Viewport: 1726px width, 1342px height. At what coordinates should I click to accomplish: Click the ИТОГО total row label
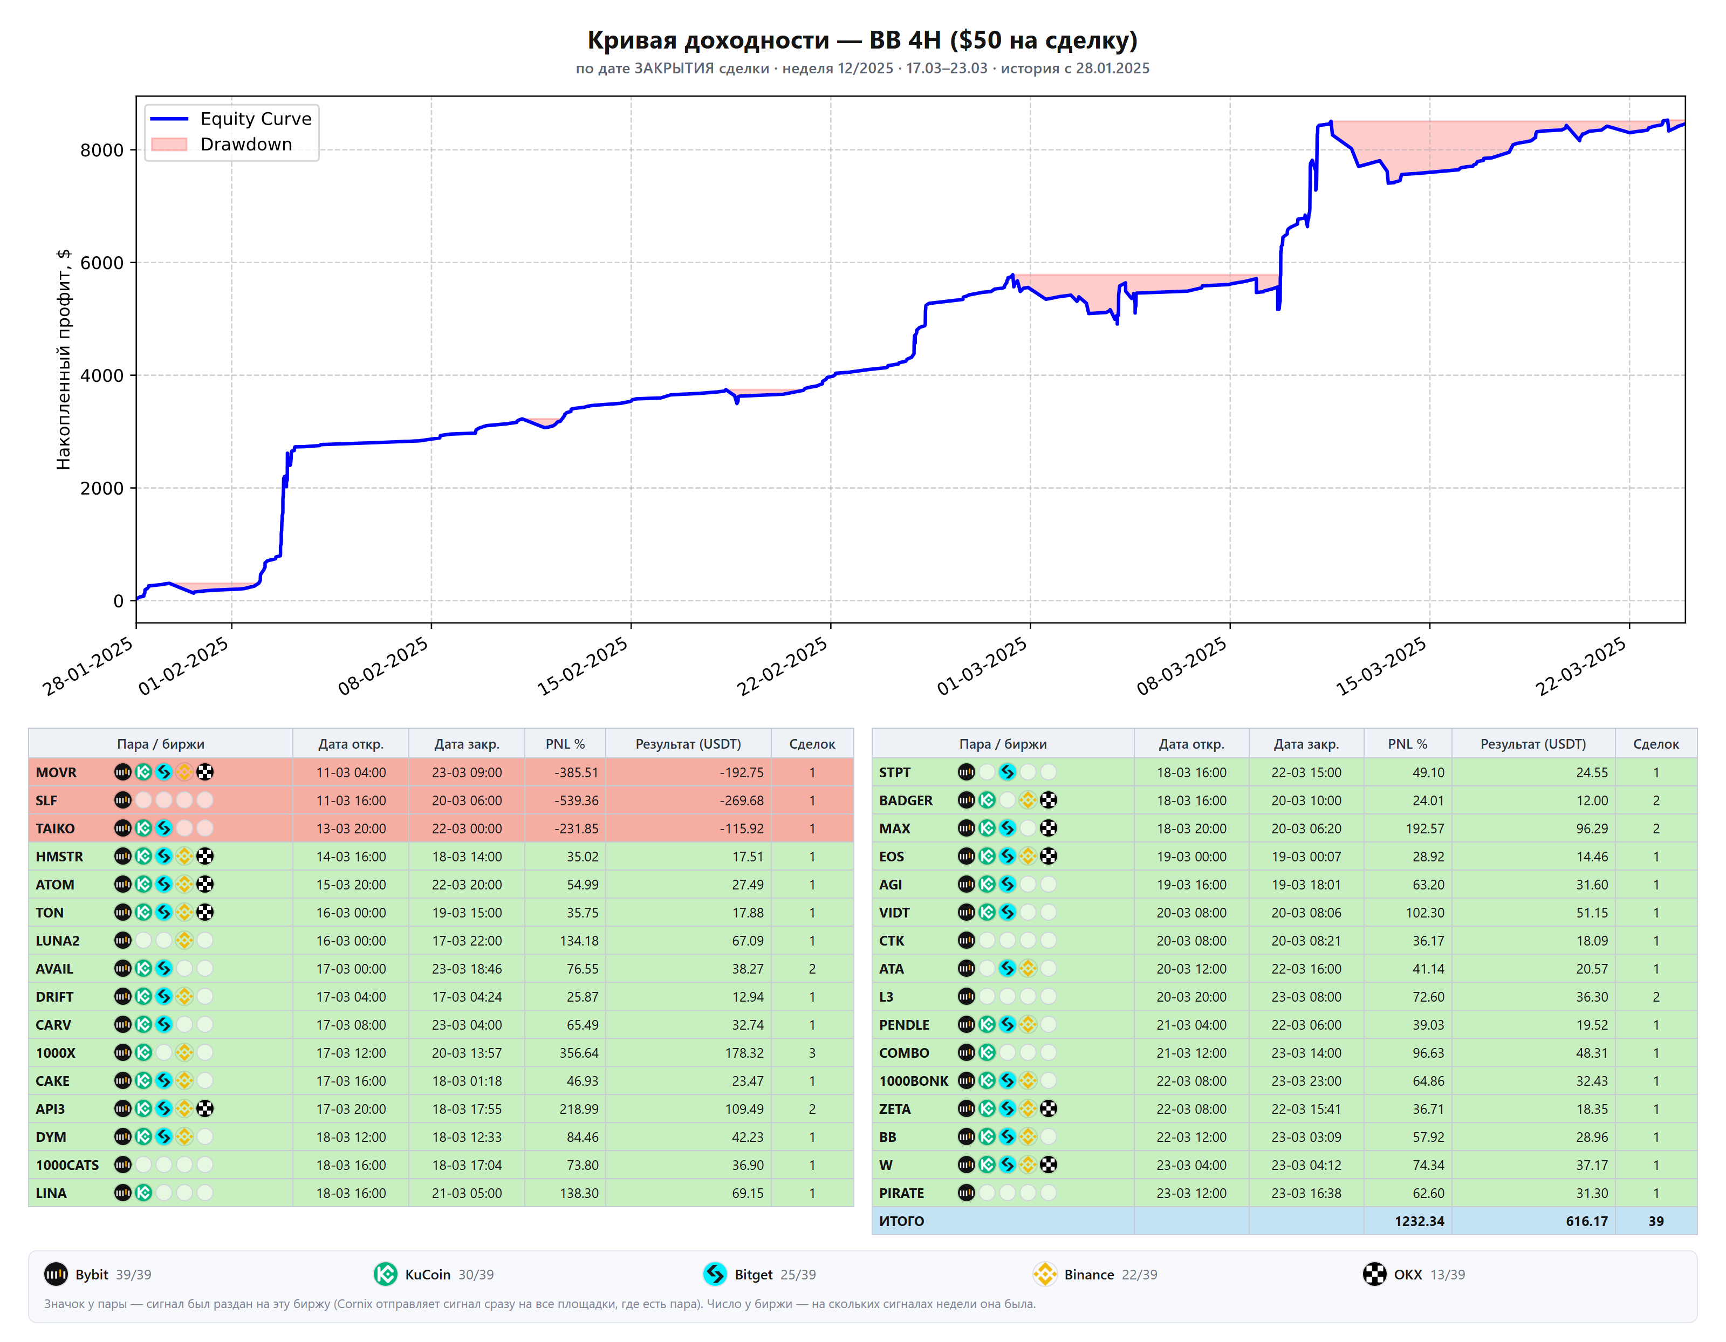[902, 1221]
